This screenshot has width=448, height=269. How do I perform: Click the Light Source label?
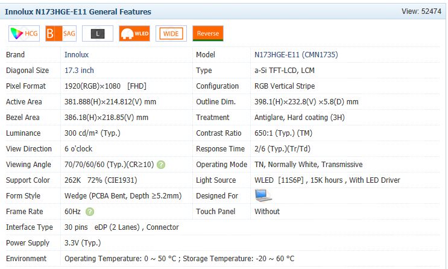tap(216, 180)
